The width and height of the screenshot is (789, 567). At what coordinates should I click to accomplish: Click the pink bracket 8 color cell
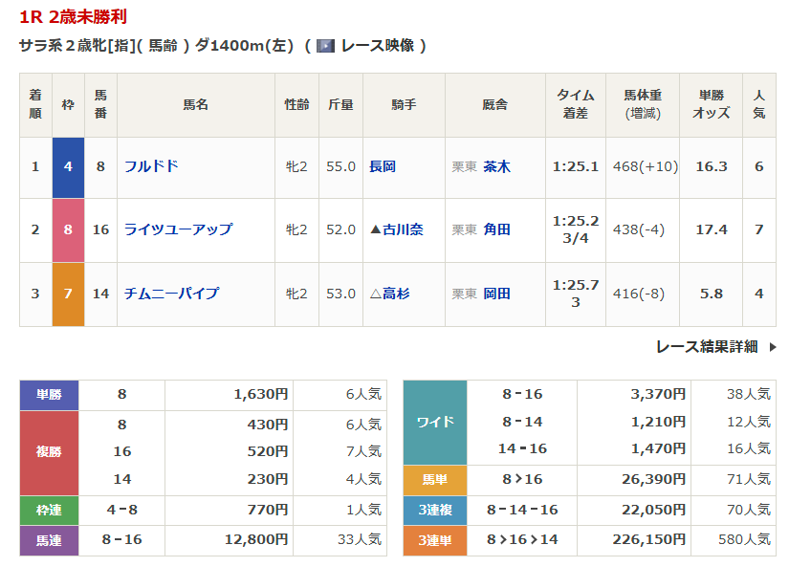pos(68,229)
